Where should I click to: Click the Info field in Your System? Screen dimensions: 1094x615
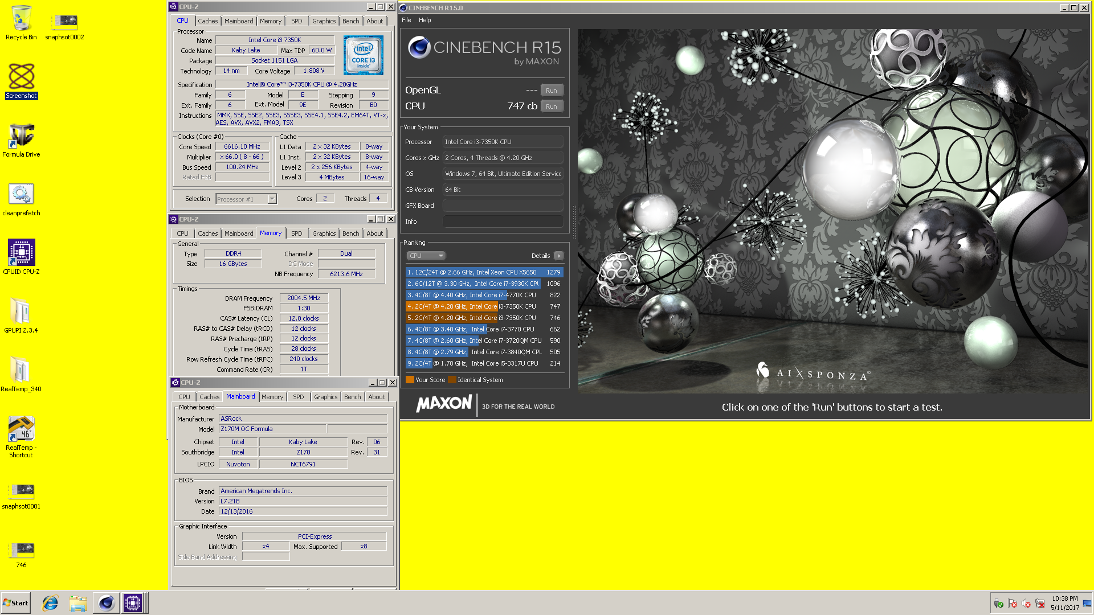[x=503, y=222]
